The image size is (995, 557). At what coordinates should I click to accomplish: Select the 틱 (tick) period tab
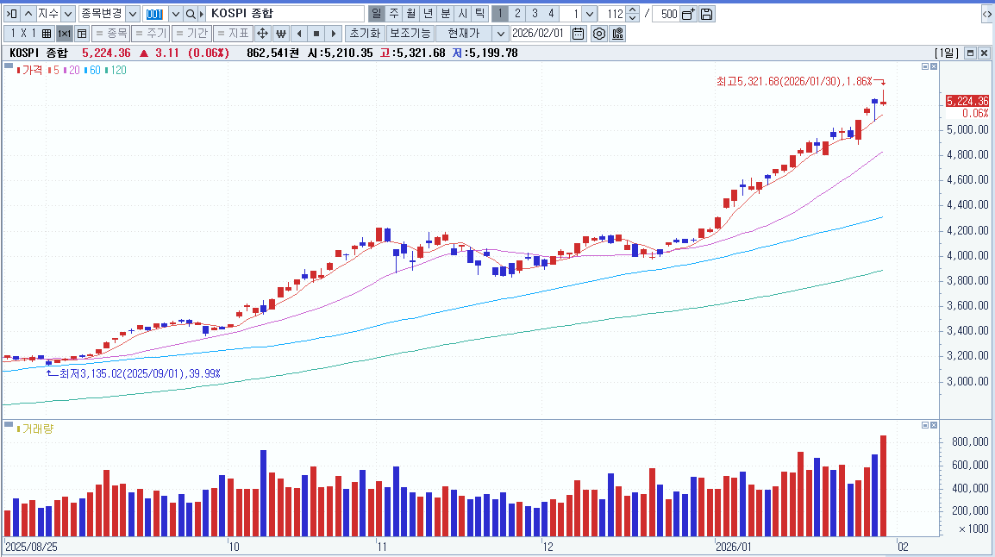coord(479,13)
